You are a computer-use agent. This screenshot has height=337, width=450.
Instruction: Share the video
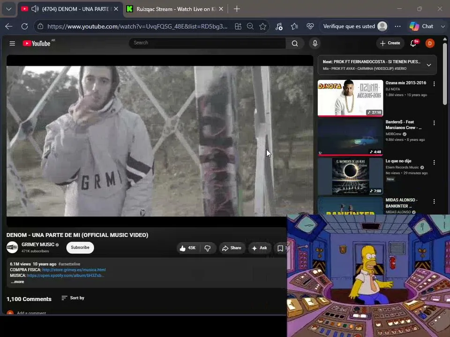[232, 248]
